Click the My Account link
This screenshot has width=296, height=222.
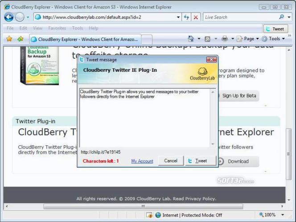point(142,161)
